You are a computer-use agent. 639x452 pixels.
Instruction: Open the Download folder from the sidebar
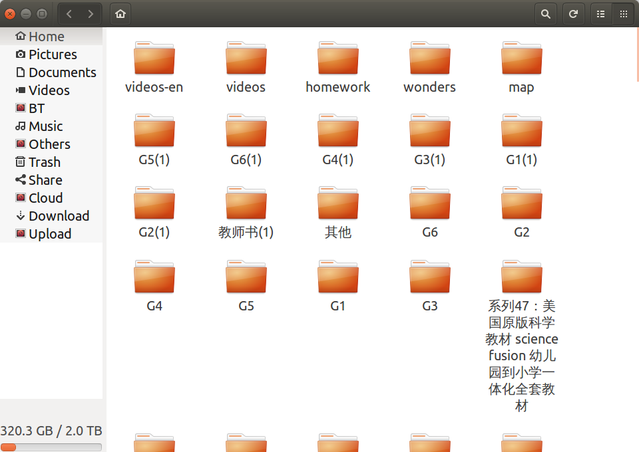pyautogui.click(x=59, y=215)
